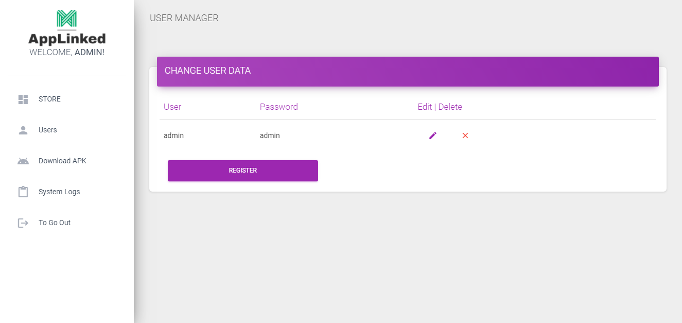Click the Android robot icon in the sidebar

pyautogui.click(x=23, y=161)
